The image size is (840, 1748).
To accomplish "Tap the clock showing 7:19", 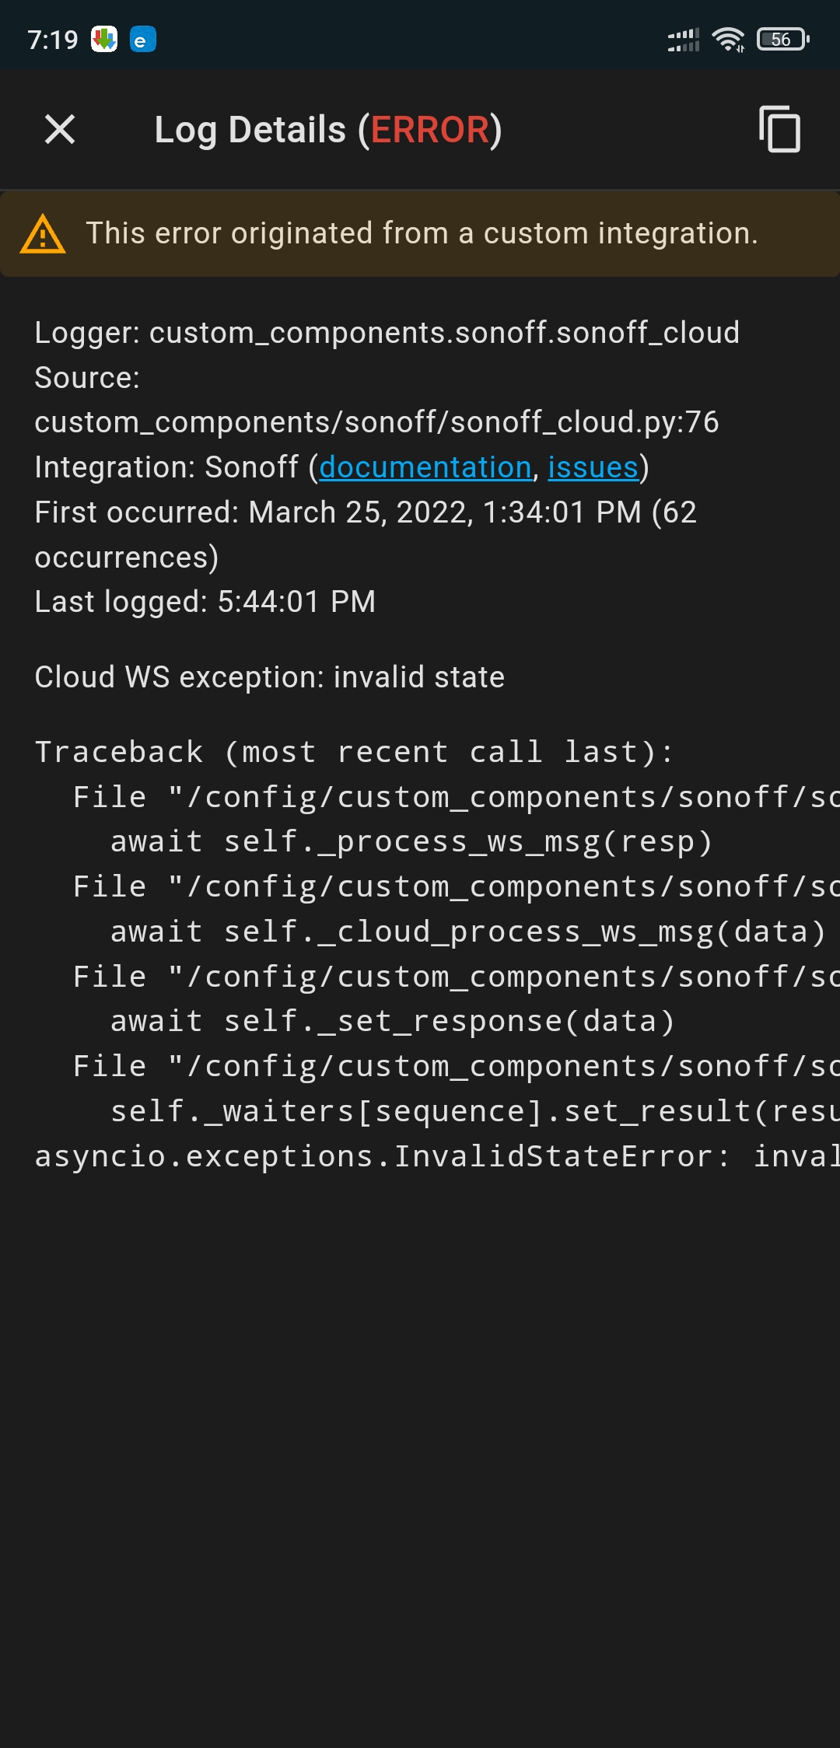I will 51,38.
